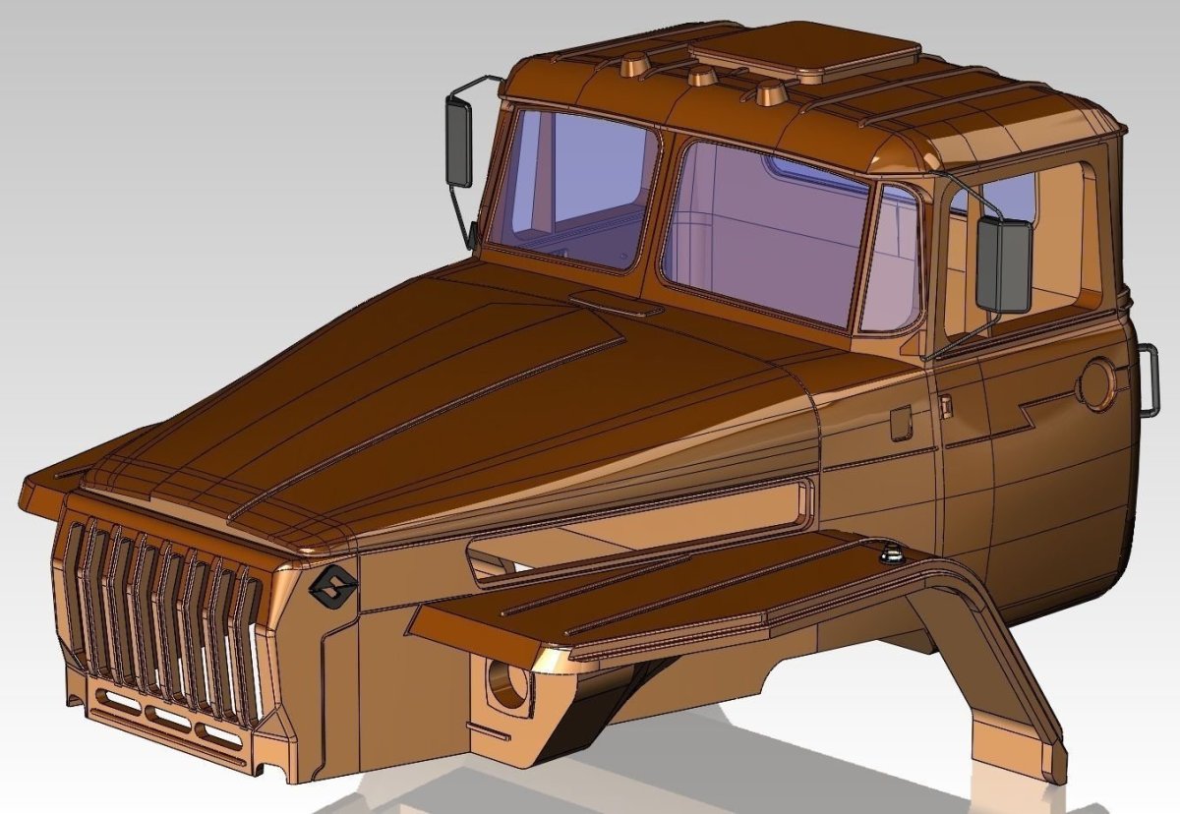Select the round cap on the door panel
The width and height of the screenshot is (1180, 814).
[x=1096, y=382]
